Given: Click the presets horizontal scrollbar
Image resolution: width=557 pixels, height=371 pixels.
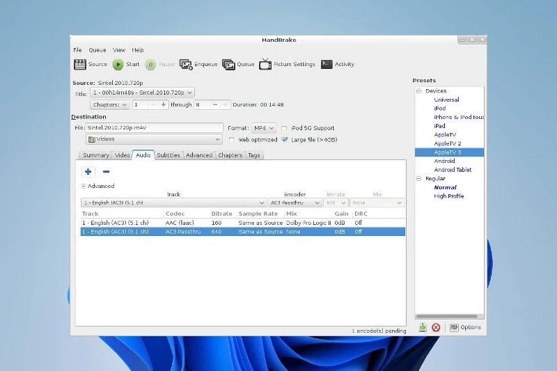Looking at the screenshot, I should coord(447,316).
